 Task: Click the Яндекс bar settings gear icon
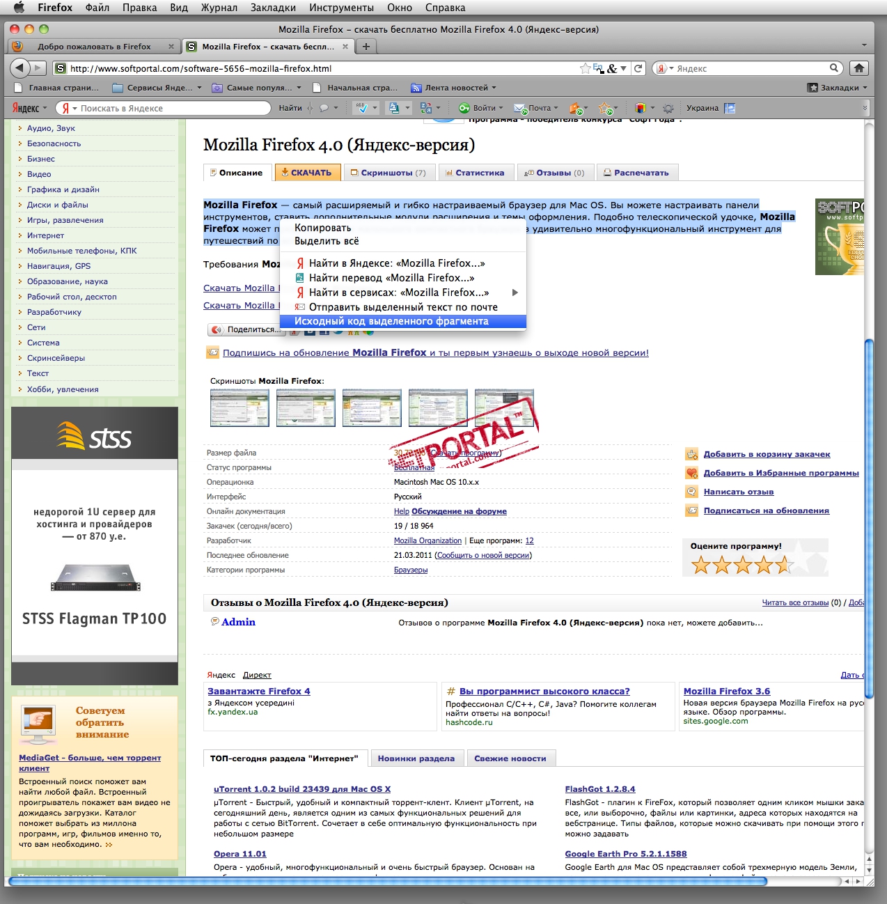tap(668, 108)
